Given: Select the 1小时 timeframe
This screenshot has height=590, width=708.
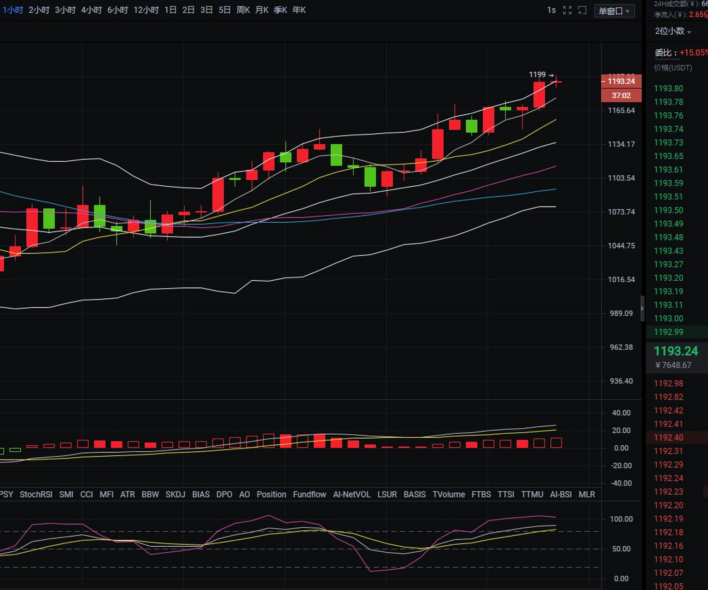Looking at the screenshot, I should pyautogui.click(x=12, y=10).
